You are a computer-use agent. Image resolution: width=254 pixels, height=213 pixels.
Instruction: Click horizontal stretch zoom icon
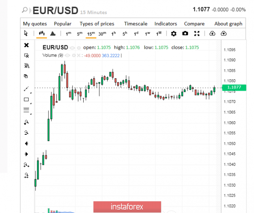pyautogui.click(x=26, y=165)
